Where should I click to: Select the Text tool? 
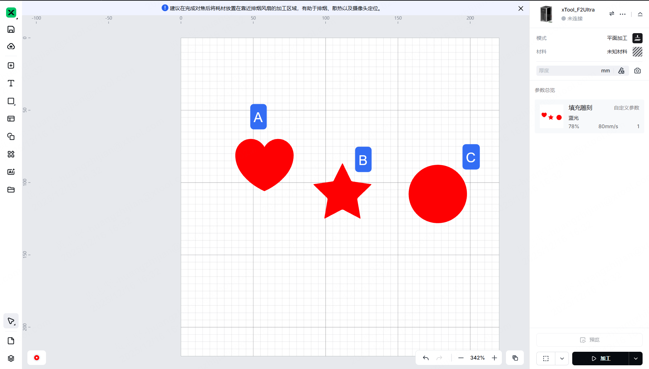(11, 83)
